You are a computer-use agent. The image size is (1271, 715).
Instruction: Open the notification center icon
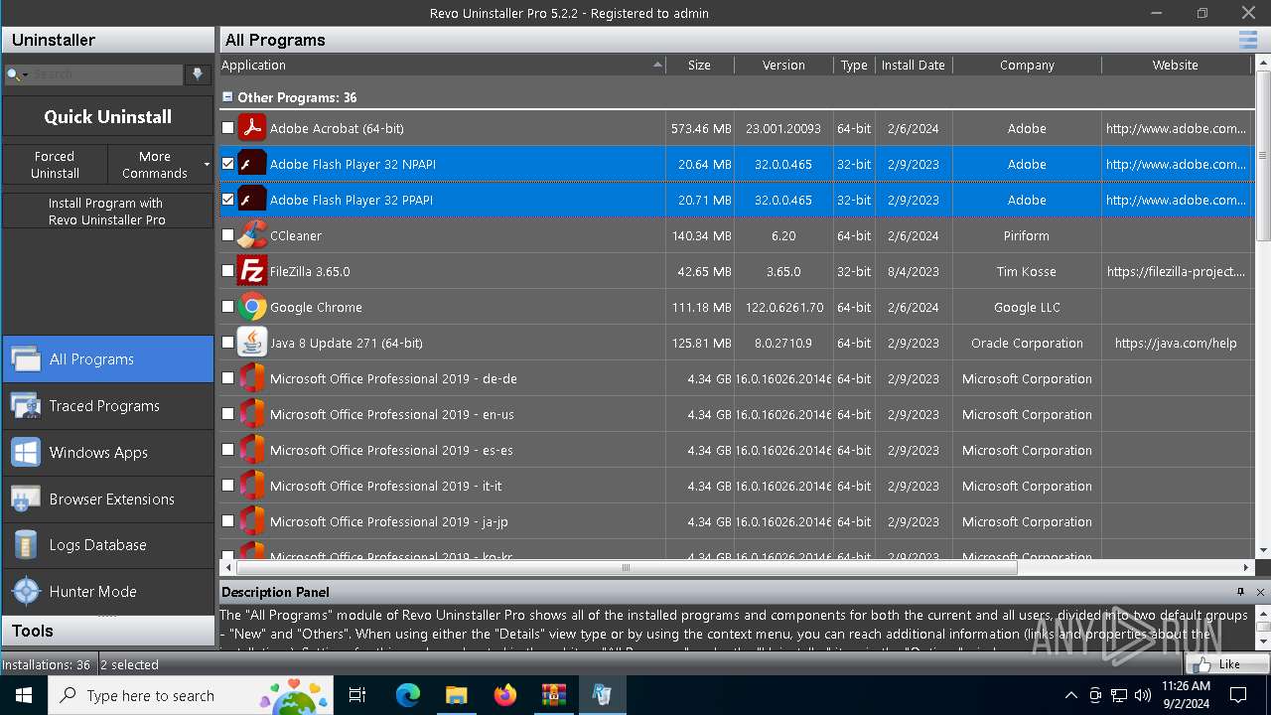(x=1237, y=695)
